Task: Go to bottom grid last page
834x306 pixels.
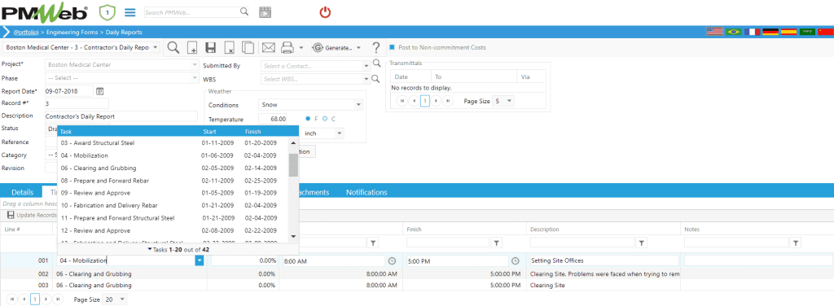Action: pos(58,299)
